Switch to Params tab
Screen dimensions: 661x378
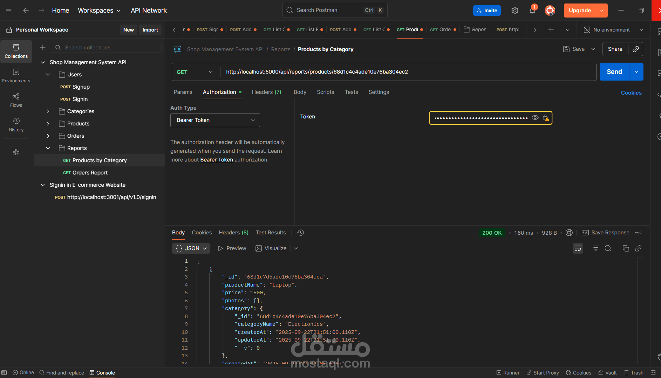click(x=183, y=92)
